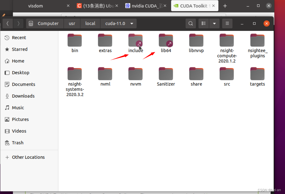Close the (13条消息) Ubu browser tab
Screen dimensions: 285x194
(117, 6)
